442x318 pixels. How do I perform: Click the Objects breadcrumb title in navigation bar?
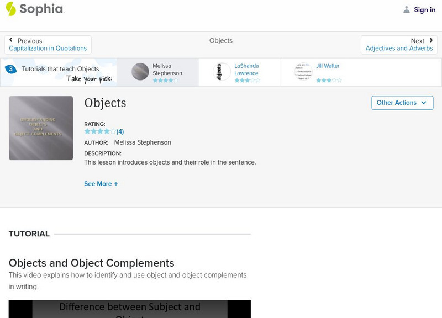[220, 40]
